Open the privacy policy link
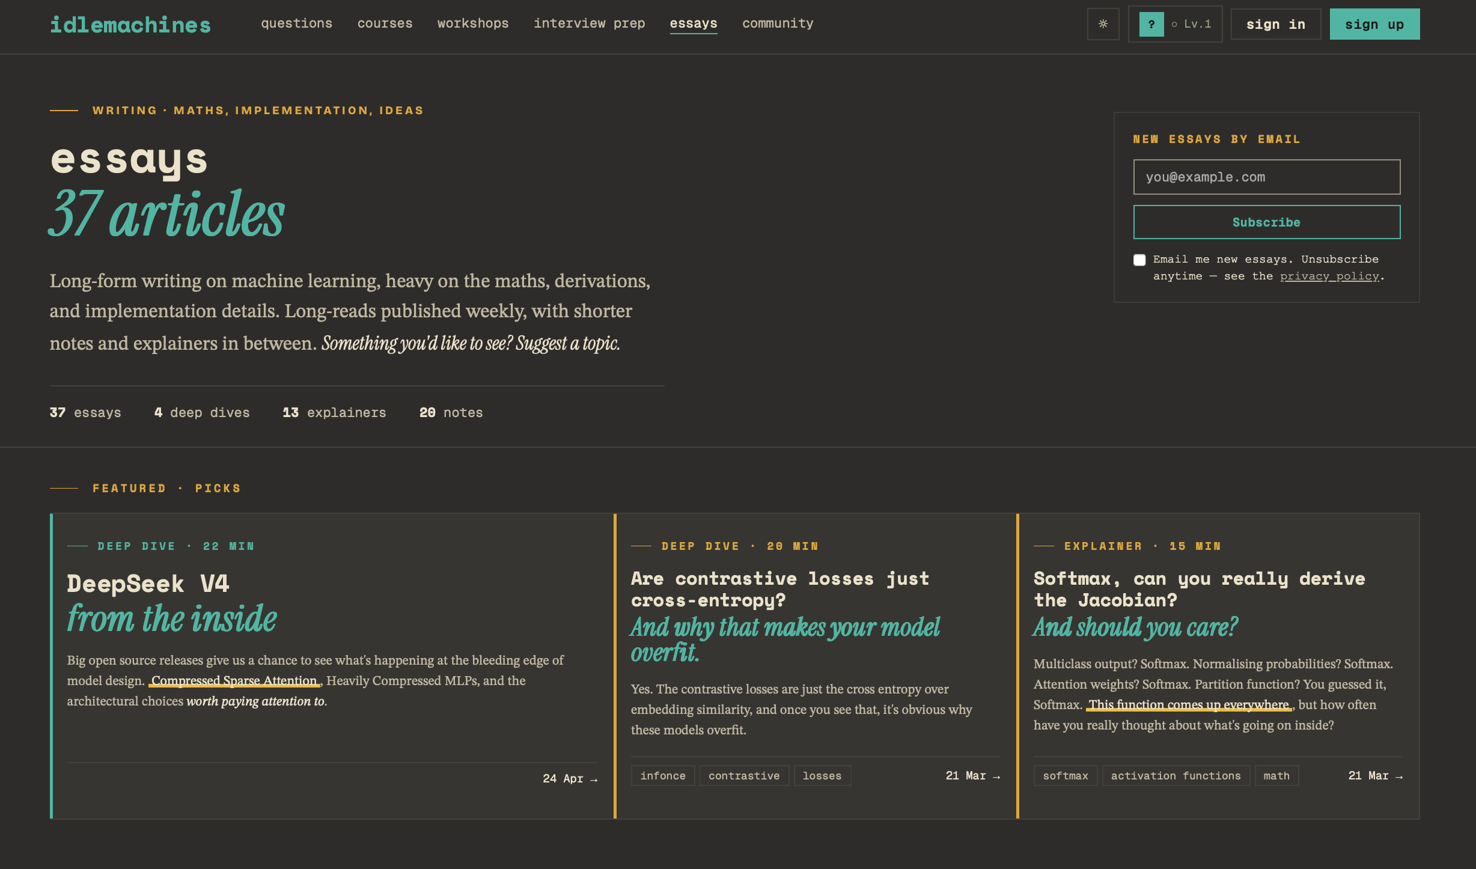The height and width of the screenshot is (869, 1476). [x=1329, y=276]
